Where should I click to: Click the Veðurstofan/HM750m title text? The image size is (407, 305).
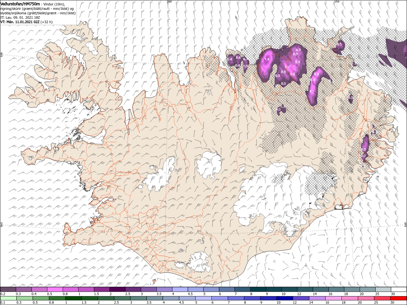point(20,3)
